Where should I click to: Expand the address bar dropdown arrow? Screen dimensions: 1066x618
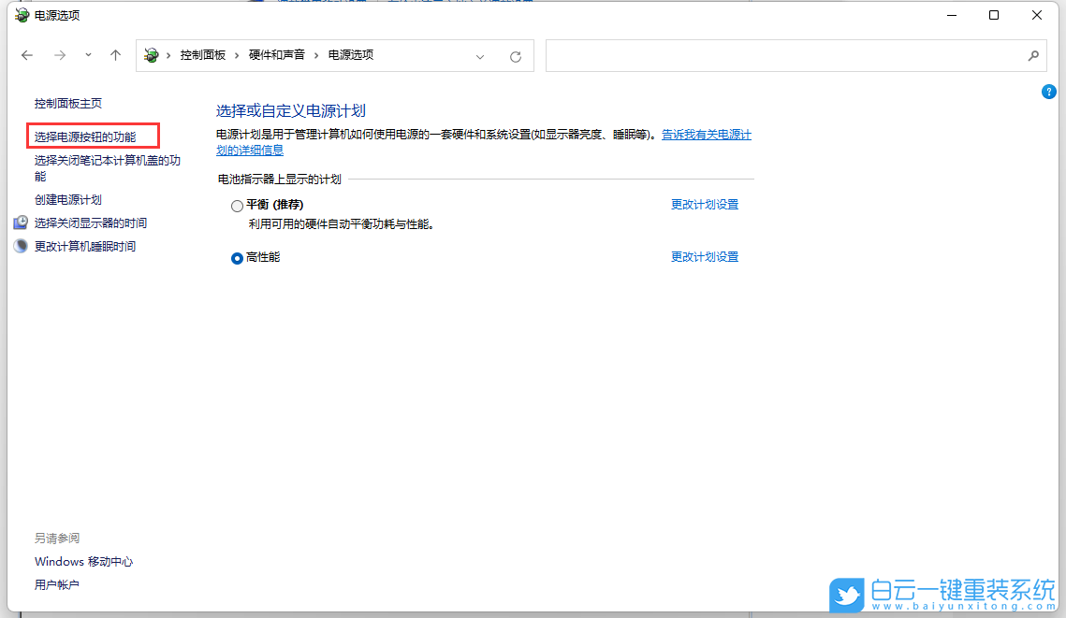click(480, 56)
